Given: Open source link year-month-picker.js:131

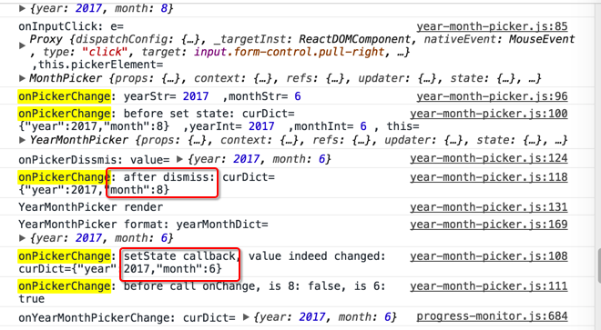Looking at the screenshot, I should click(x=489, y=207).
